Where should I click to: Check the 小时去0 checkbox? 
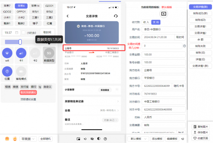[24, 33]
